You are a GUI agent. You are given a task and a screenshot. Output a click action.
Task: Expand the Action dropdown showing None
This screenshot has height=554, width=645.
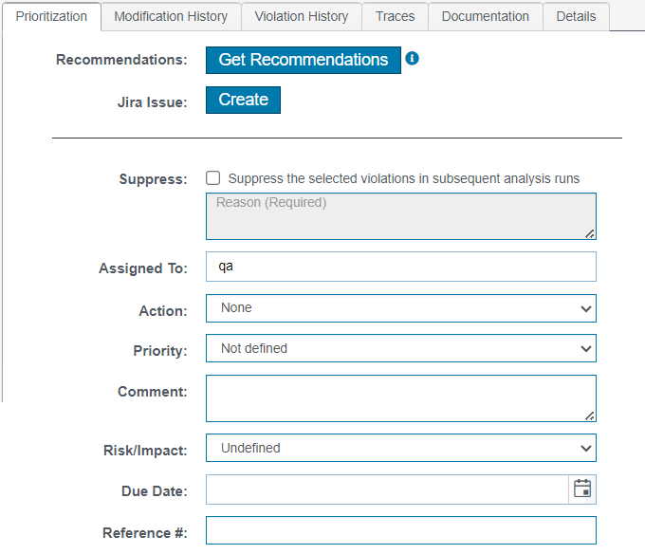401,308
